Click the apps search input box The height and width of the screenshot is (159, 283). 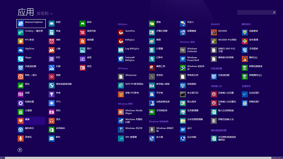click(x=255, y=12)
